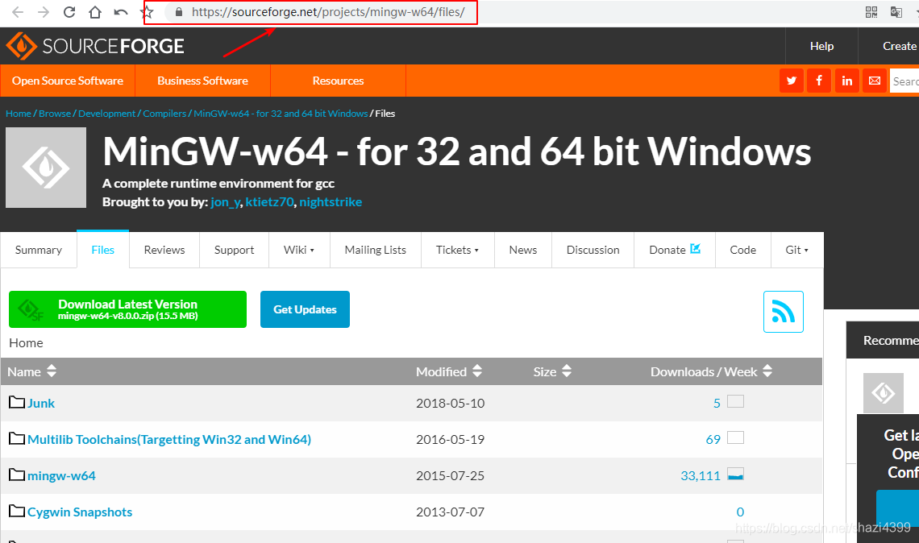Open the QR code icon in address bar
Image resolution: width=919 pixels, height=543 pixels.
(871, 12)
